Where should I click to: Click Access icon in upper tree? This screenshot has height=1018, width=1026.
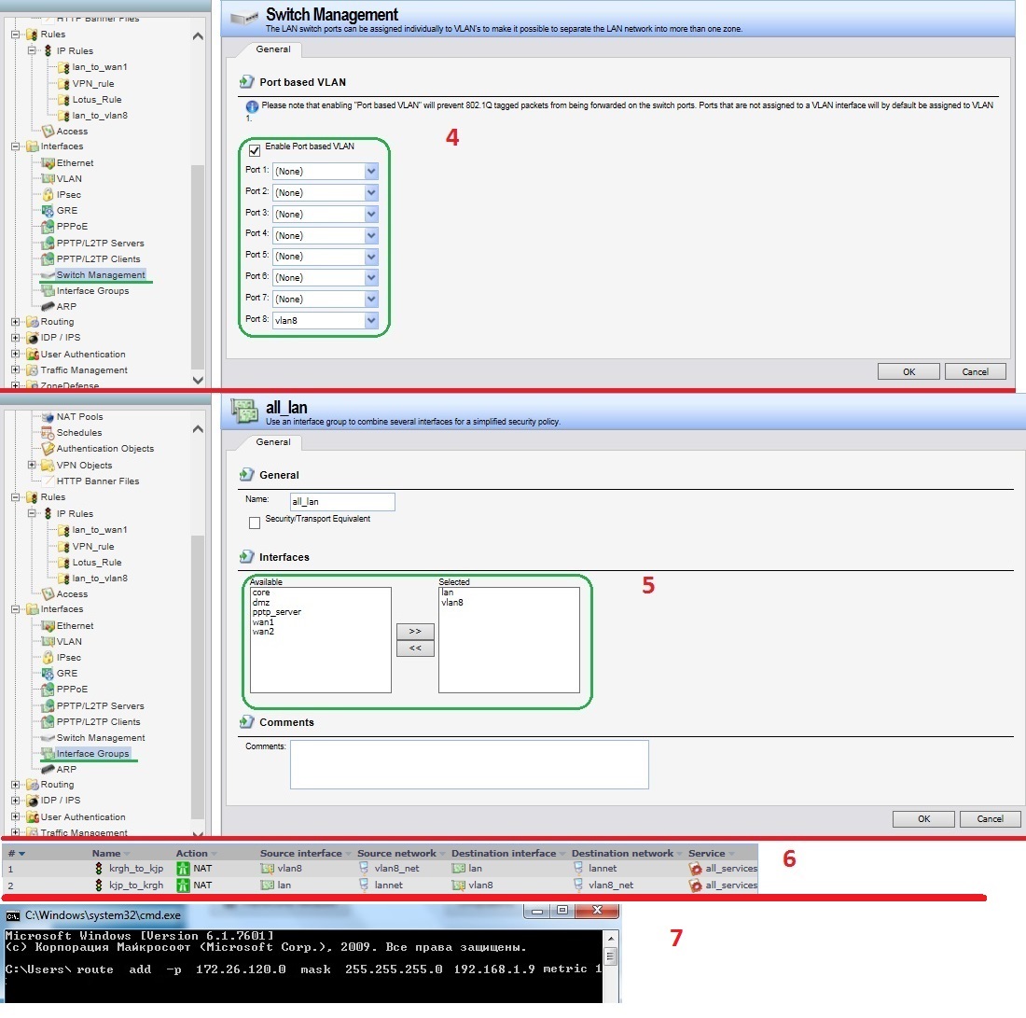[x=48, y=131]
